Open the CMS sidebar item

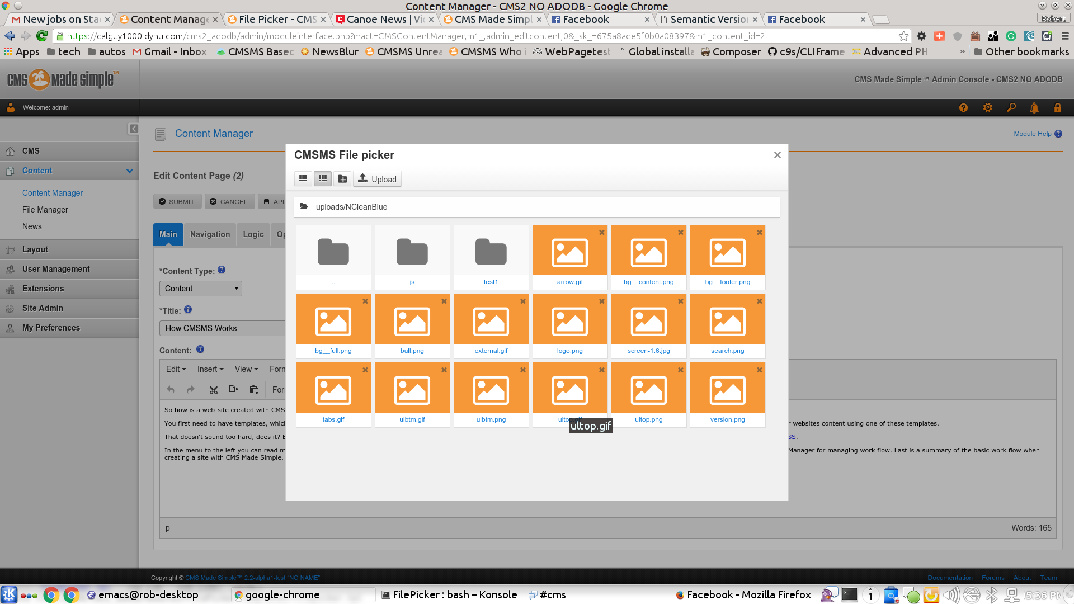tap(69, 151)
